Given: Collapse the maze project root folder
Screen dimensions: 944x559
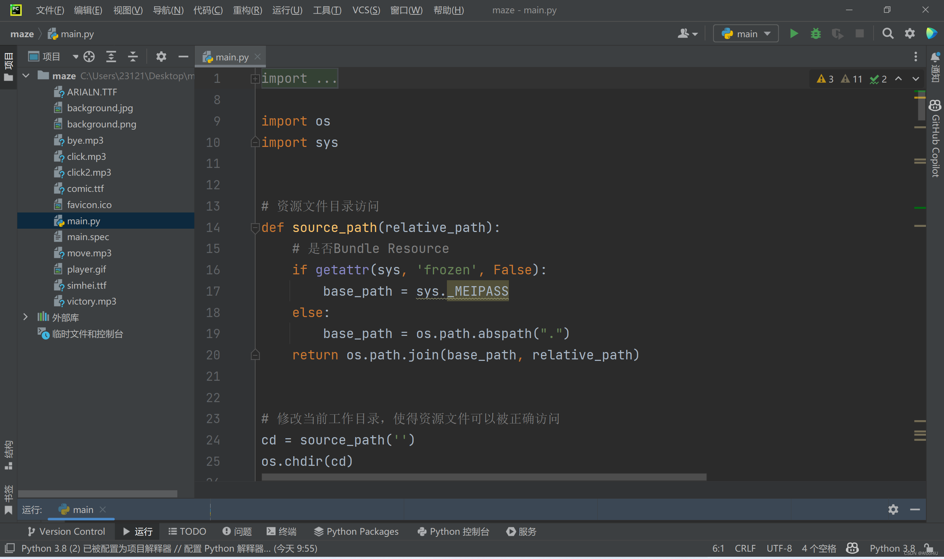Looking at the screenshot, I should (26, 76).
